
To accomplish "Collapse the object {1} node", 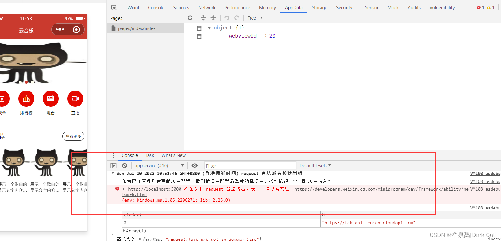I will (x=209, y=28).
